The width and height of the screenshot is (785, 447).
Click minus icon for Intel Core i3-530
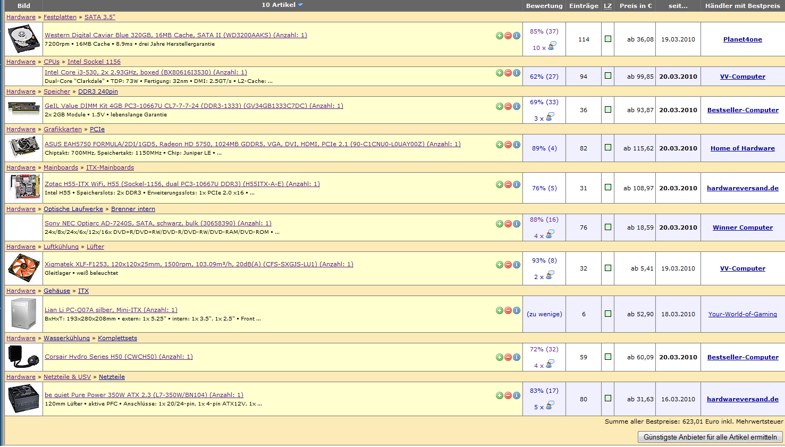(508, 73)
